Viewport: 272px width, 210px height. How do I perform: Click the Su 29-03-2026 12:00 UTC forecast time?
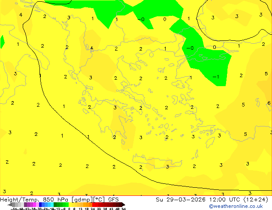(x=212, y=200)
